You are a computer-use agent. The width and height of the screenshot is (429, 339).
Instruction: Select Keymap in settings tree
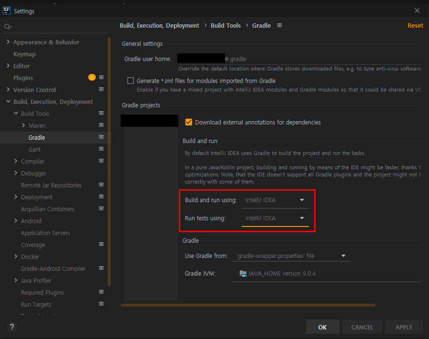pyautogui.click(x=24, y=54)
